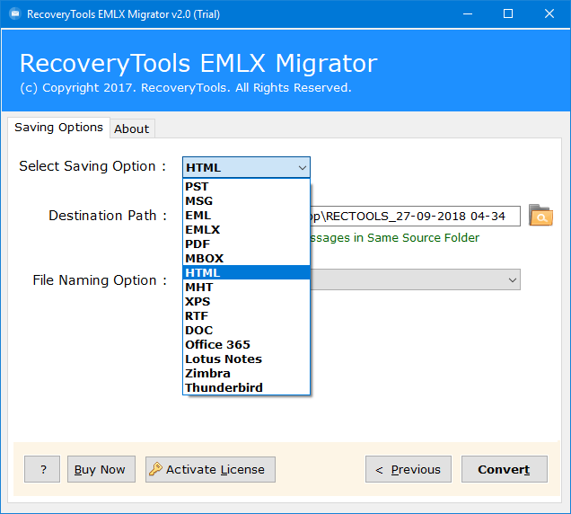Screen dimensions: 571x514
Task: Go back with the Previous button
Action: pos(408,469)
